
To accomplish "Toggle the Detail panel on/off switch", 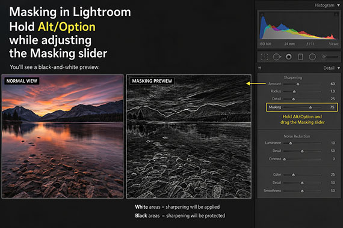I will pyautogui.click(x=259, y=68).
